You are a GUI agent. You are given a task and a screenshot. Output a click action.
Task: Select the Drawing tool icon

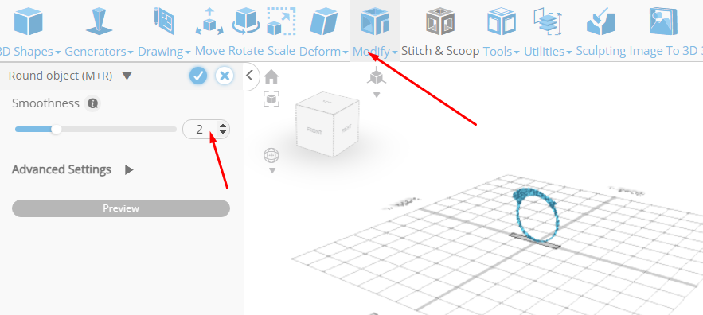tap(164, 21)
